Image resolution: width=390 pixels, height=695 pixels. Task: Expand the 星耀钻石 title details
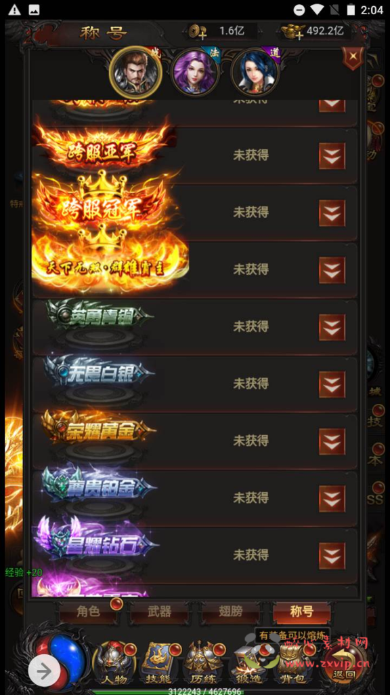click(x=332, y=555)
